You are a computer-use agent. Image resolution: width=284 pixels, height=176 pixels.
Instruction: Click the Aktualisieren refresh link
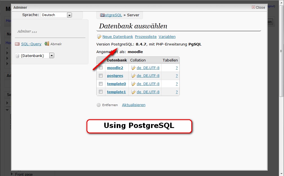134,105
